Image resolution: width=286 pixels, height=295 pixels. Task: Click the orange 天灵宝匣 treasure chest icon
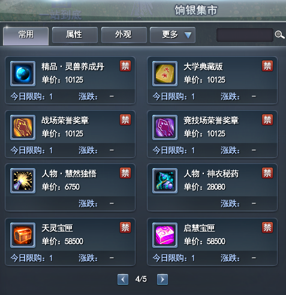[23, 235]
